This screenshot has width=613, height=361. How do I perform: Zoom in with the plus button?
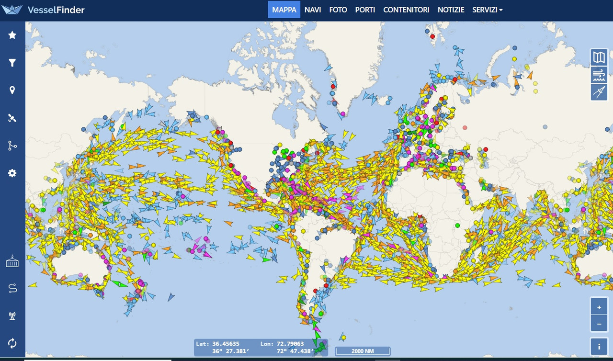[599, 307]
